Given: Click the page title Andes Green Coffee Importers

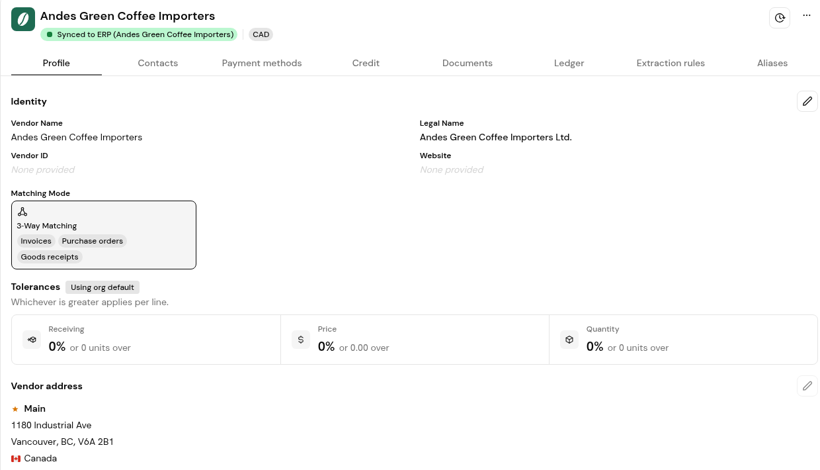Looking at the screenshot, I should [x=128, y=16].
